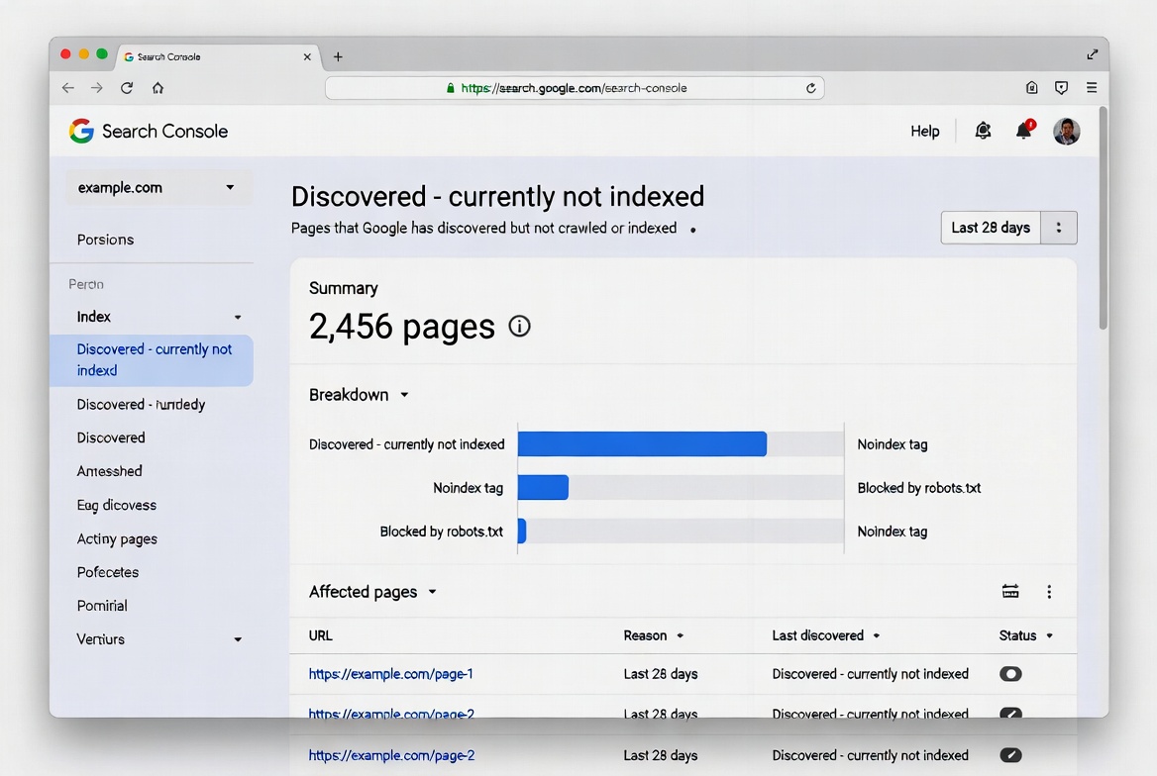
Task: Click the Google Search Console logo
Action: [x=147, y=130]
